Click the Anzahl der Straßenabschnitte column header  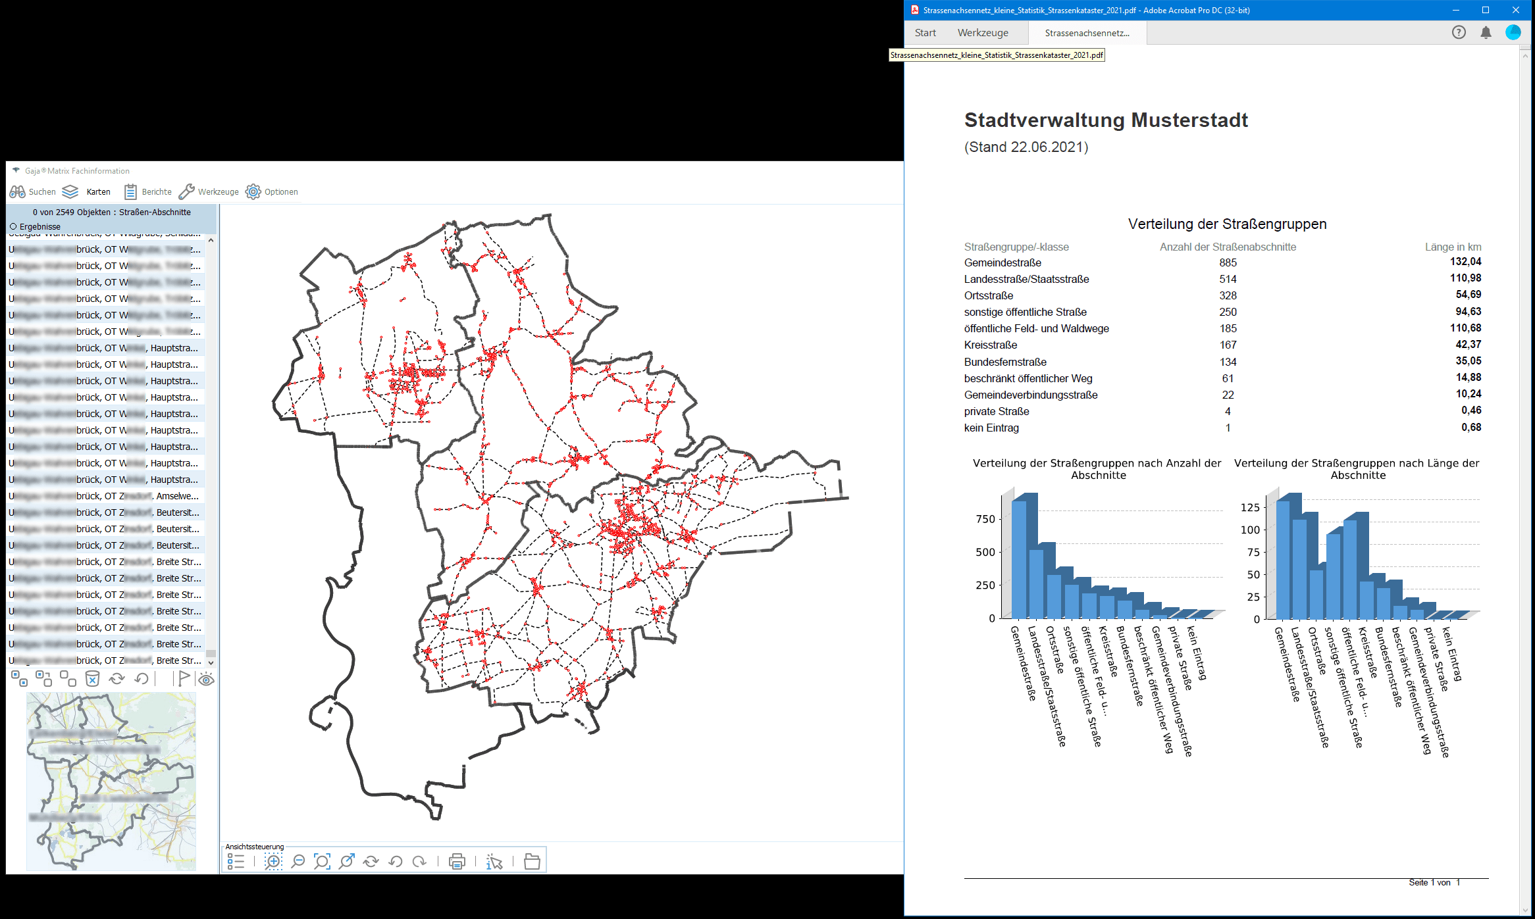tap(1228, 247)
